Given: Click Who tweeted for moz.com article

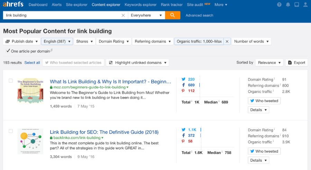Looking at the screenshot, I should [264, 101].
